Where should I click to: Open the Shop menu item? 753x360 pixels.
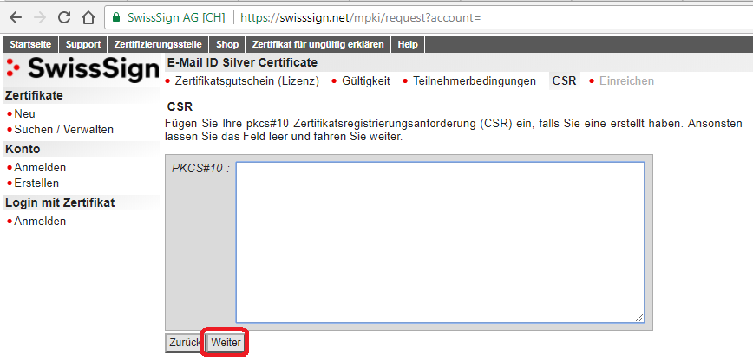227,45
